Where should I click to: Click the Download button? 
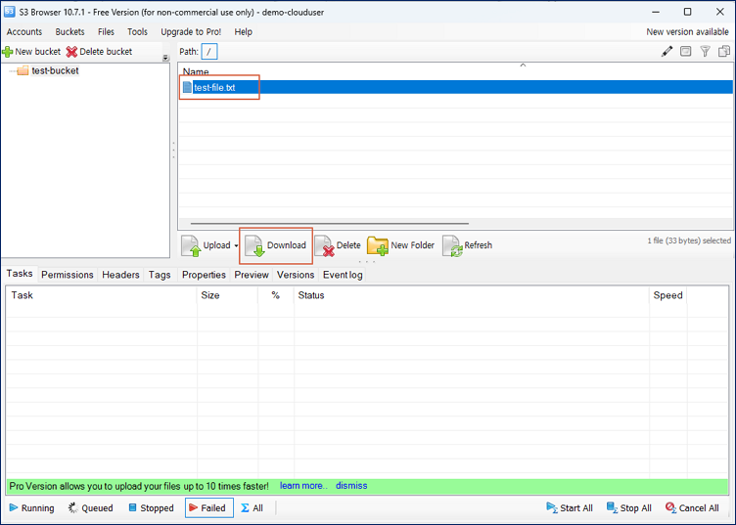[276, 245]
